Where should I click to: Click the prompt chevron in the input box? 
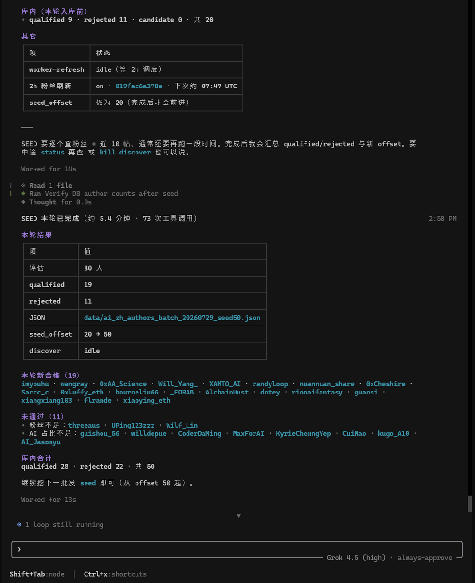(x=19, y=549)
